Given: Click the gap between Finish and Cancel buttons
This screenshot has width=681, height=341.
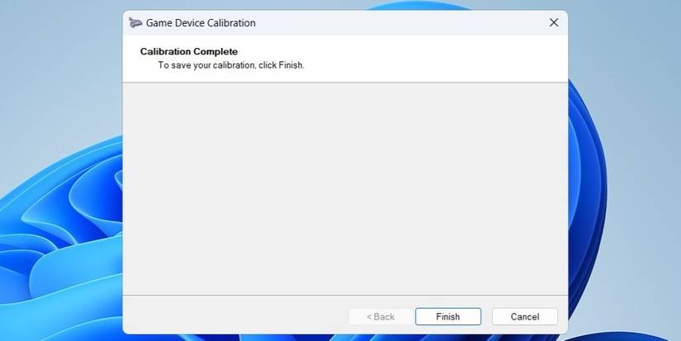Looking at the screenshot, I should coord(487,316).
